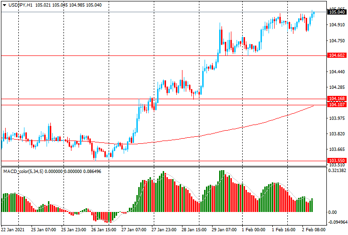Click the 103.665 price axis value
This screenshot has height=235, width=348.
click(x=337, y=149)
